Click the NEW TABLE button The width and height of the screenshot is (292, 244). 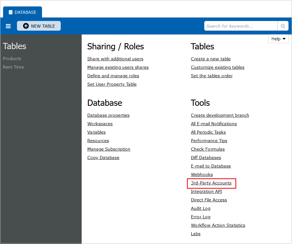coord(39,26)
